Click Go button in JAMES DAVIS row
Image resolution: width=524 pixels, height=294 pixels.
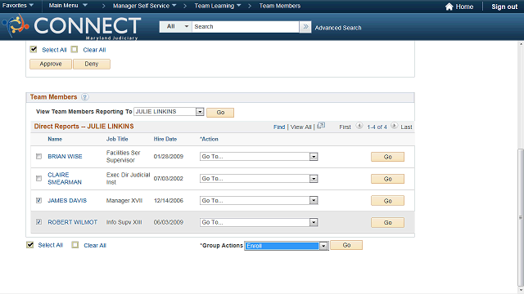387,201
